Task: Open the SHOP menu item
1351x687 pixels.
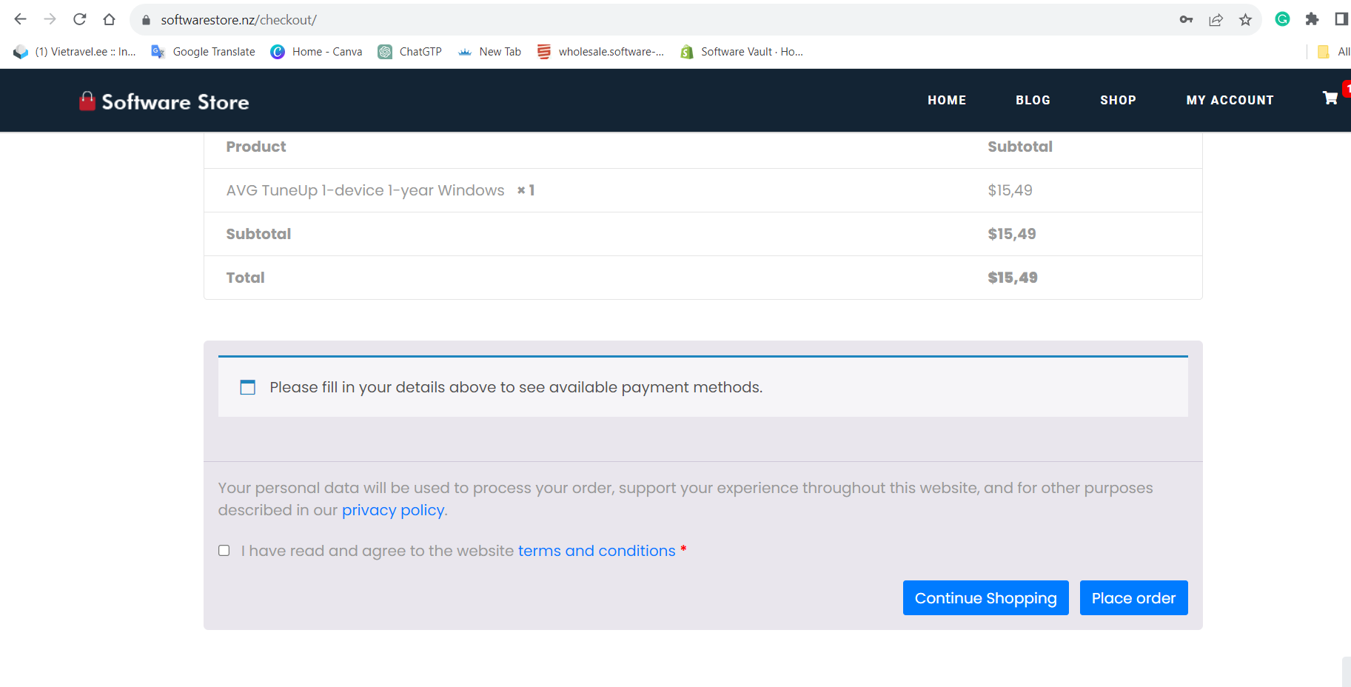Action: tap(1118, 100)
